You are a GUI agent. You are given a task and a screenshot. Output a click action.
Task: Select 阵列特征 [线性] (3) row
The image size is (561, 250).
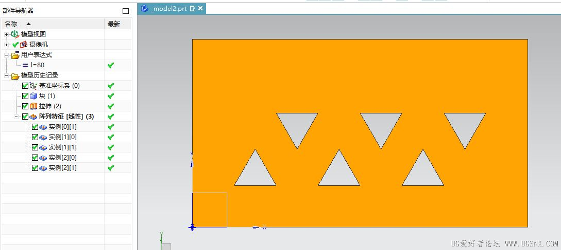66,117
